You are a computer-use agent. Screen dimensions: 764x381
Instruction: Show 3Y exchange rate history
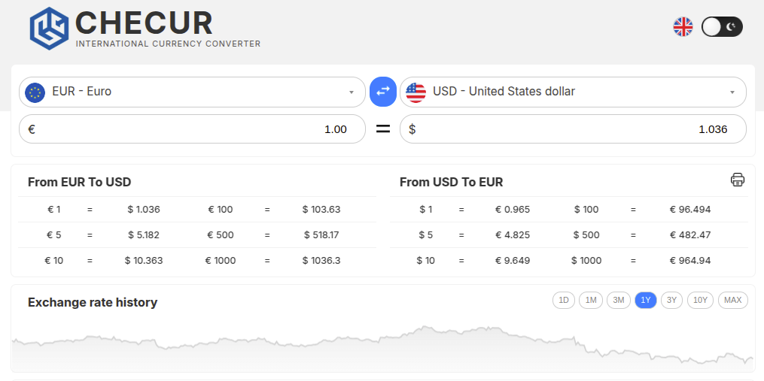[671, 301]
